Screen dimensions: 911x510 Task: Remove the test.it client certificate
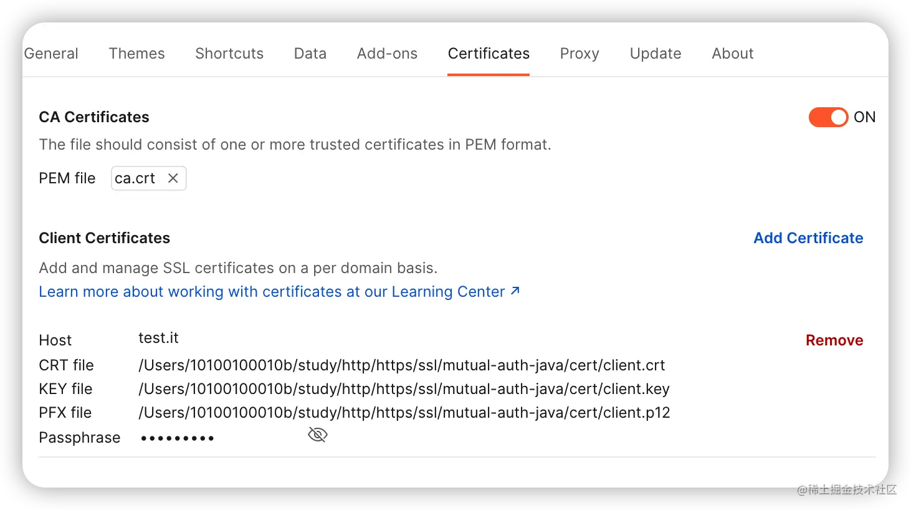pyautogui.click(x=834, y=340)
